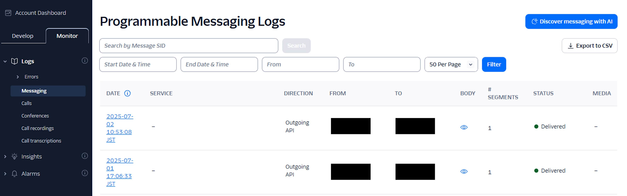627x196 pixels.
Task: Switch to the Develop tab
Action: (x=23, y=36)
